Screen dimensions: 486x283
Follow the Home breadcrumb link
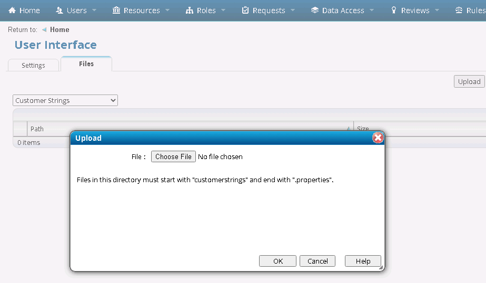coord(59,30)
